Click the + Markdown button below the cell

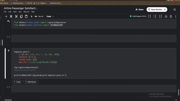pos(31,82)
